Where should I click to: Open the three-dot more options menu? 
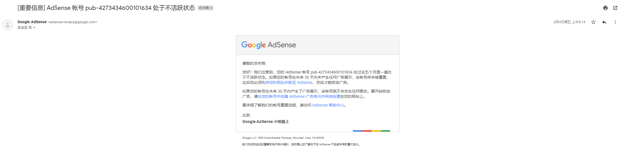point(615,22)
